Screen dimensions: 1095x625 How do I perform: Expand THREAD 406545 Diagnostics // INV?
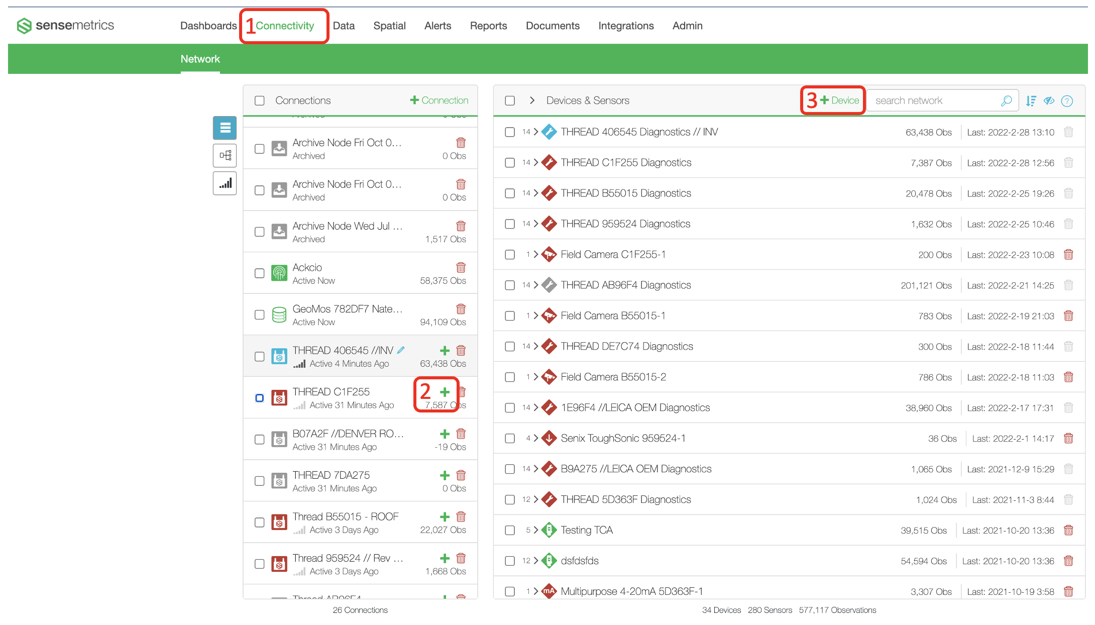536,132
